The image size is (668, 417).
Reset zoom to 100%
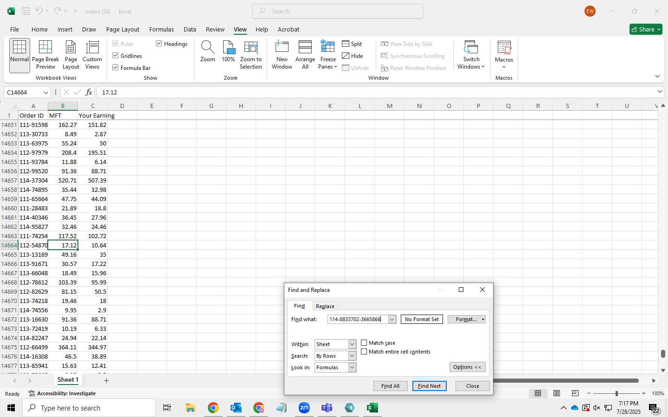(x=228, y=51)
